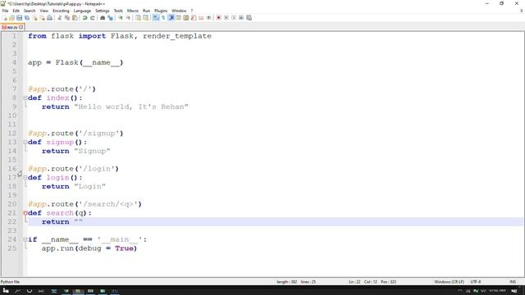Collapse the if __name__ block fold marker
This screenshot has height=295, width=525.
[x=25, y=239]
